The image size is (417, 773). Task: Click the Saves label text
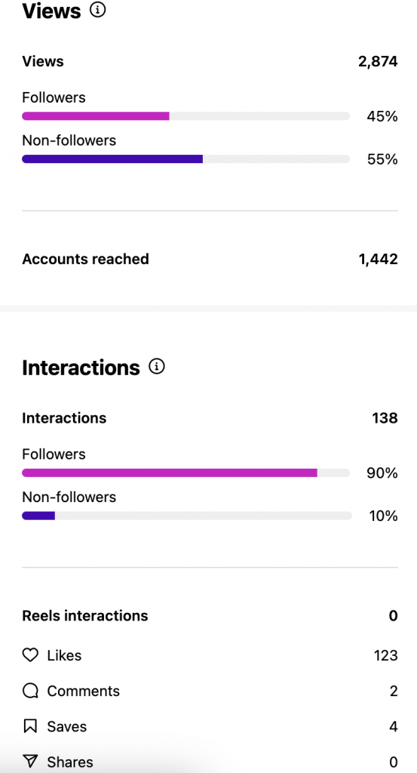[x=67, y=726]
